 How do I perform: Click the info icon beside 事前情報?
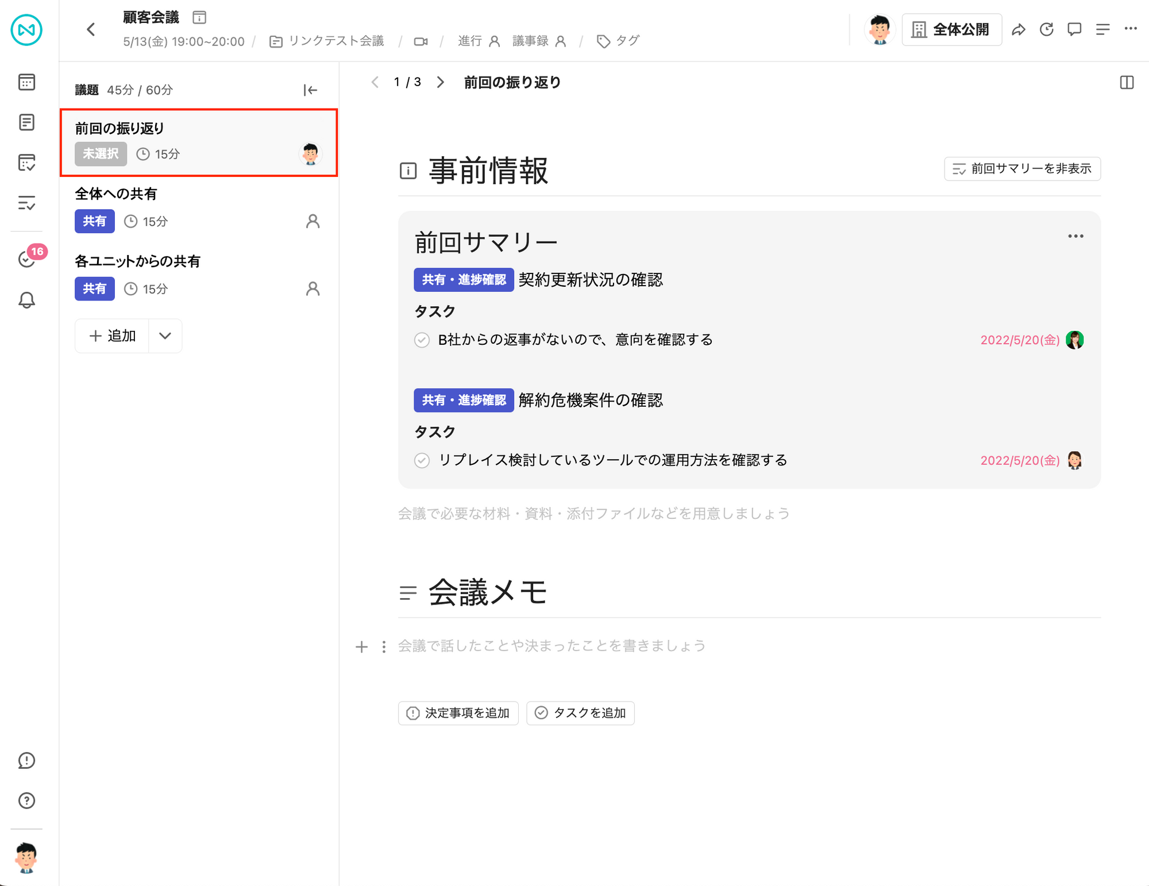coord(408,171)
